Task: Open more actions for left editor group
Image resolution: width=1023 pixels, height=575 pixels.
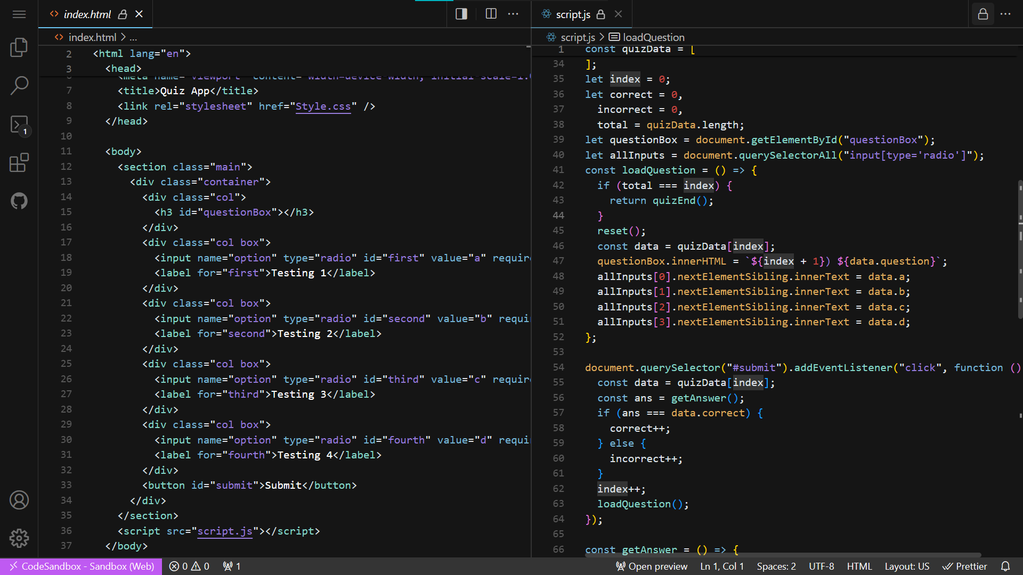Action: point(513,14)
